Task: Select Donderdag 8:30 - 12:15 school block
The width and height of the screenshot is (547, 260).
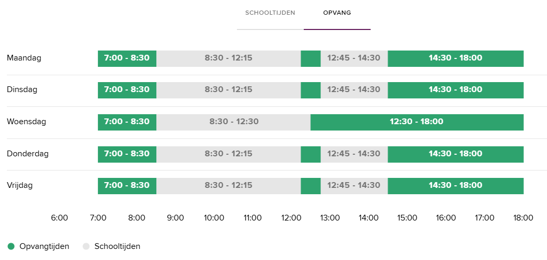Action: 228,154
